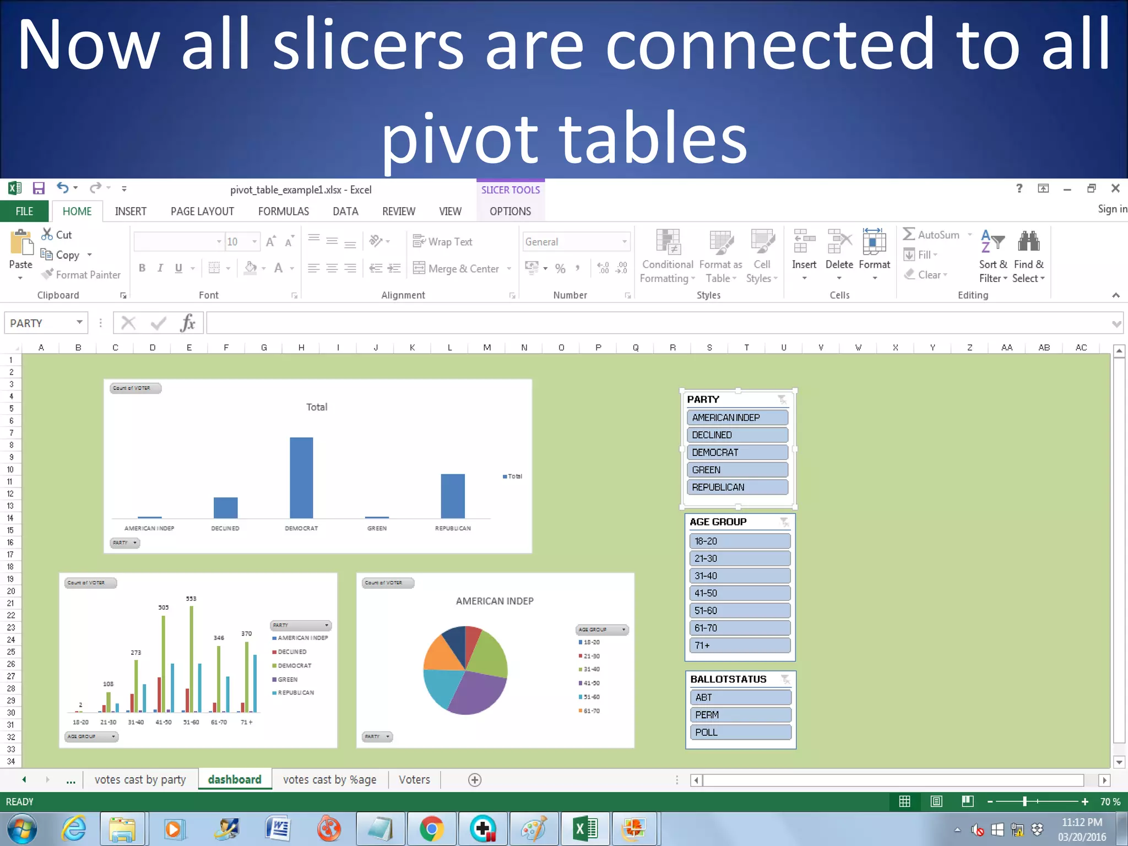Click the Increase Font Size icon
Viewport: 1128px width, 846px height.
click(x=271, y=241)
